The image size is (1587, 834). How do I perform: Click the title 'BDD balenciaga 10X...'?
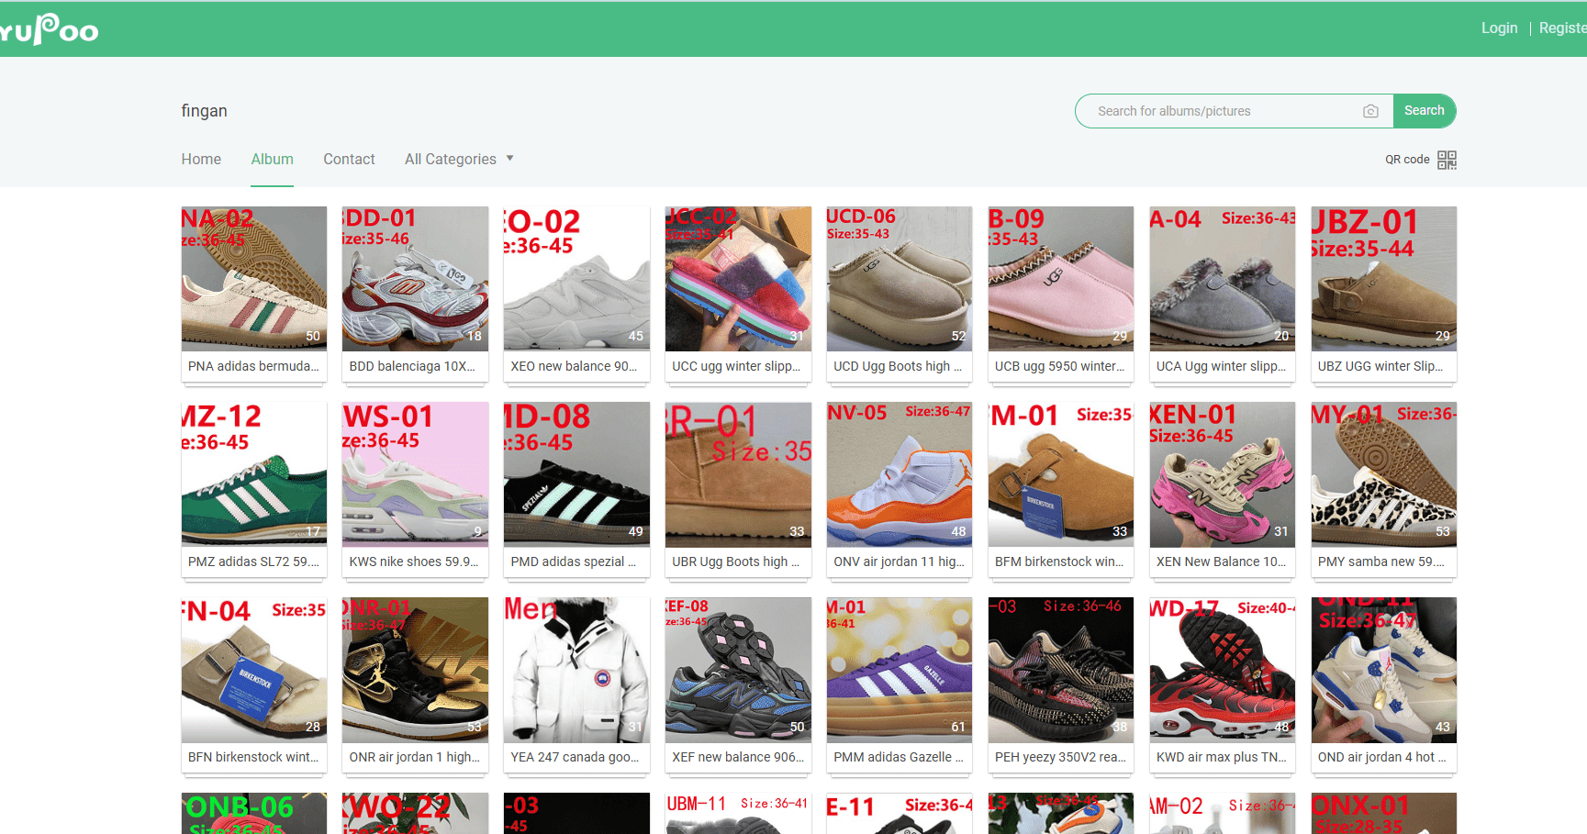pos(413,366)
